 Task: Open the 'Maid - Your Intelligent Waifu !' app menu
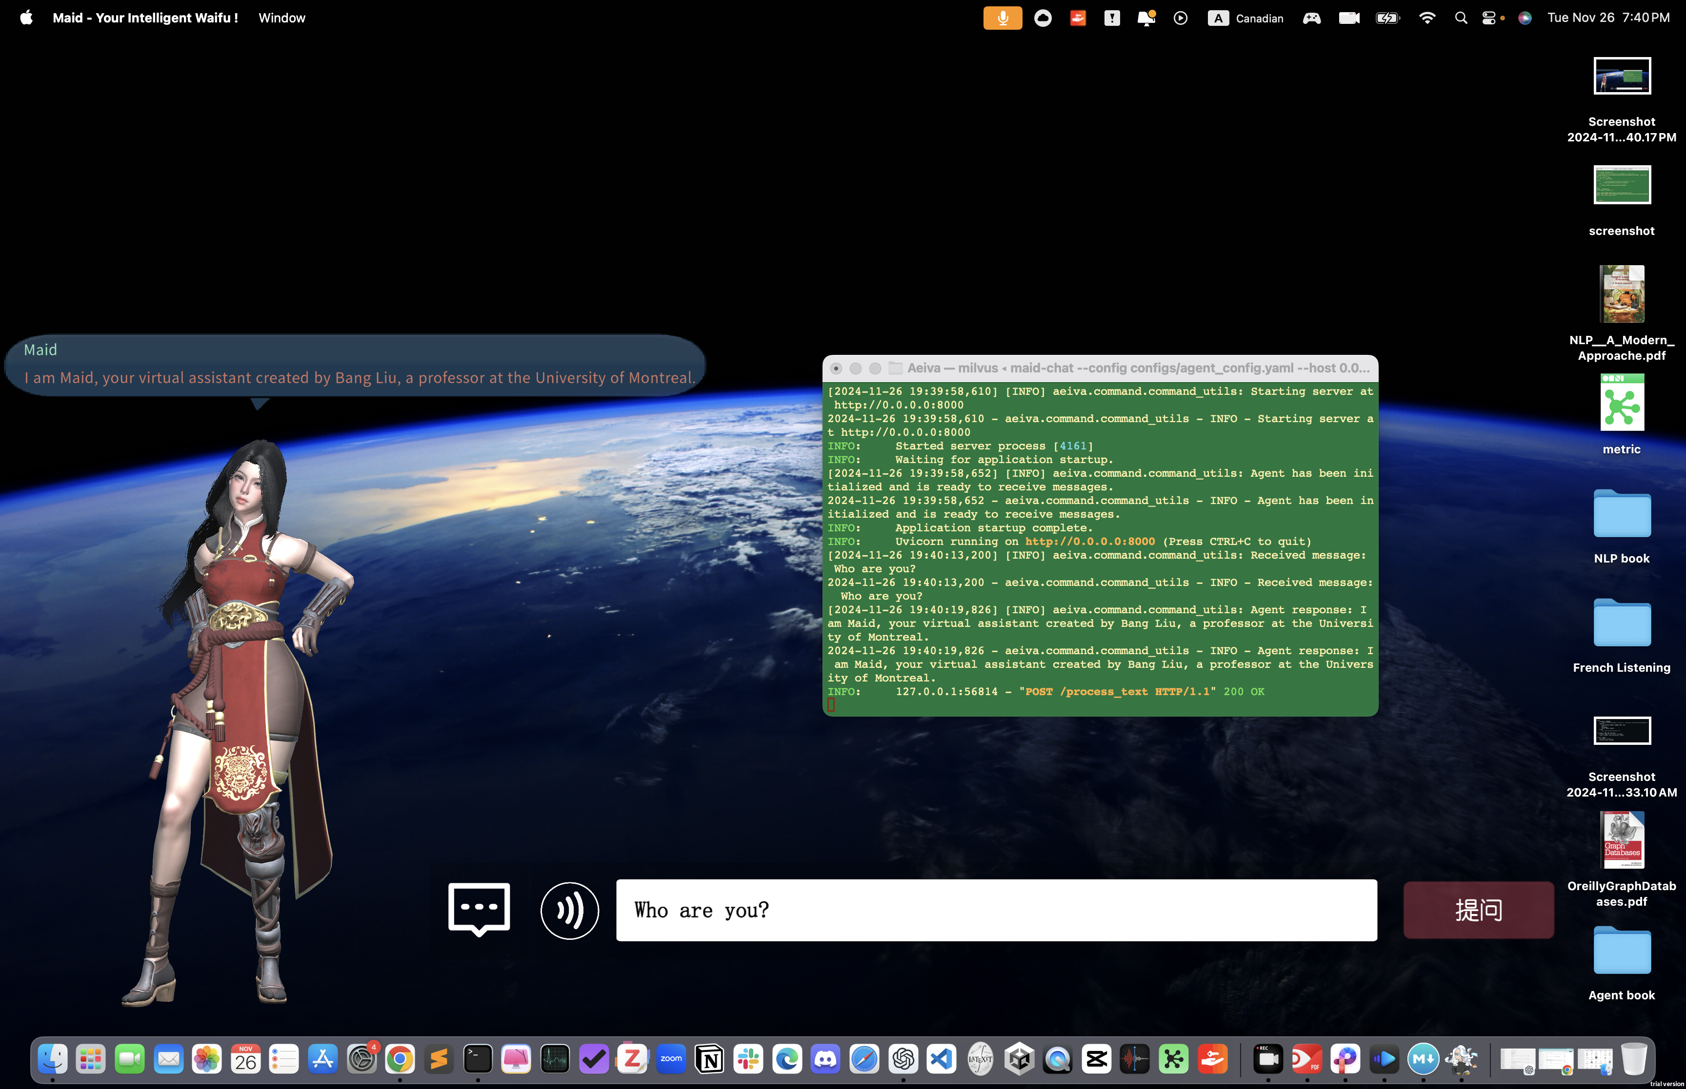(145, 18)
